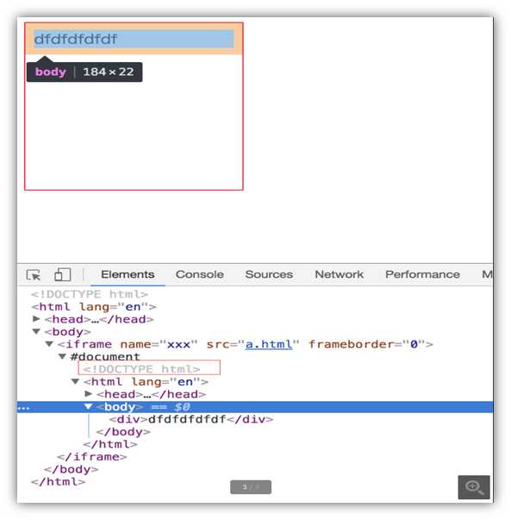
Task: Click the zoom magnifier icon
Action: coord(474,487)
